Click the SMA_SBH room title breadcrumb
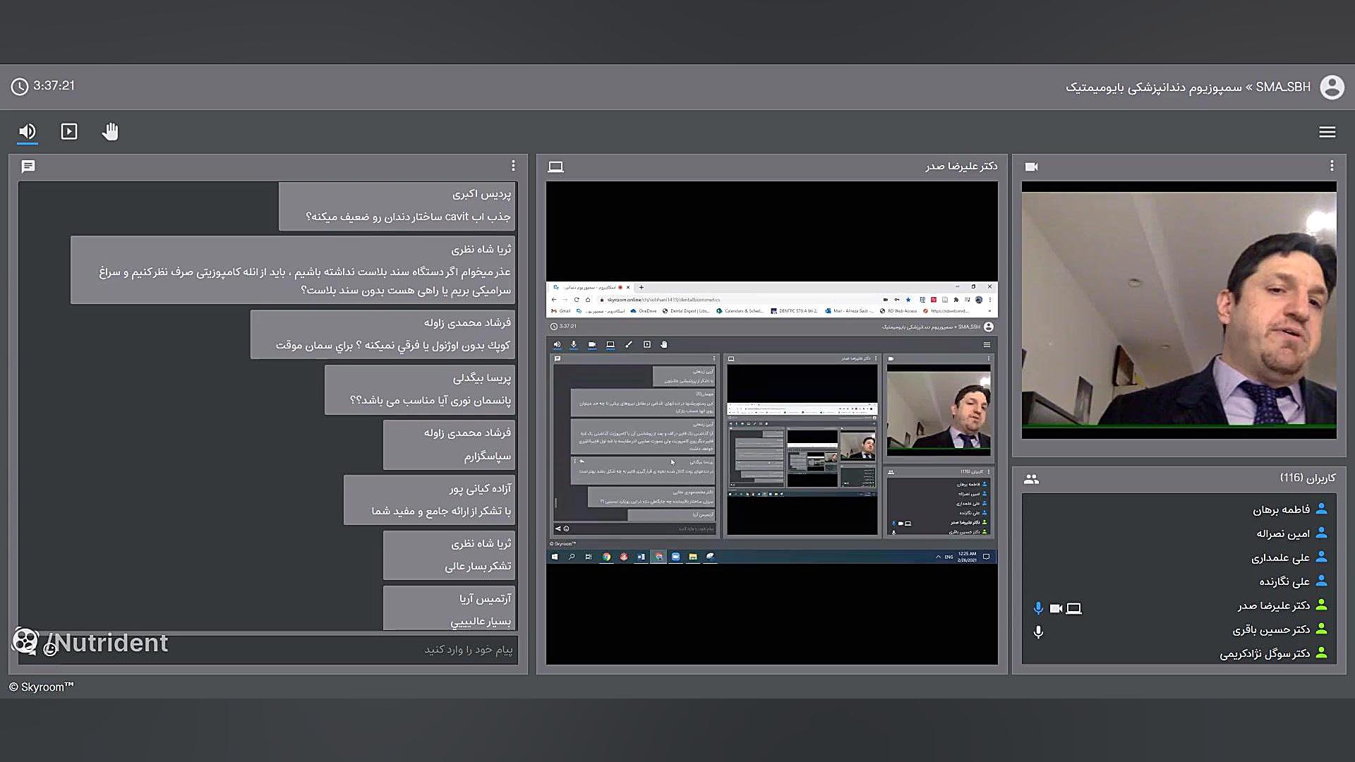Viewport: 1355px width, 762px height. click(x=1282, y=87)
